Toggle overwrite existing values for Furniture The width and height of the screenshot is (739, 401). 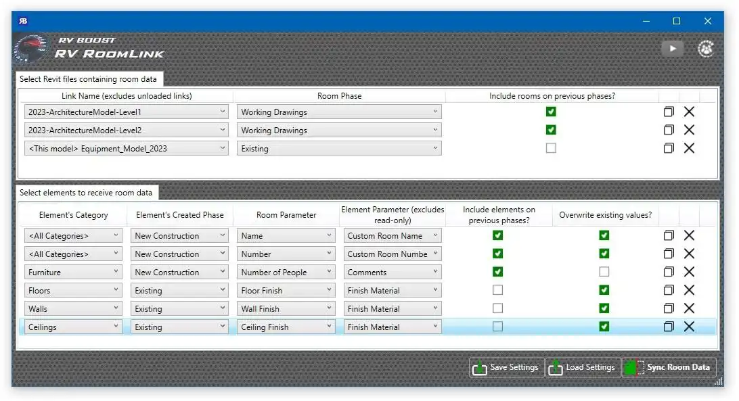604,272
